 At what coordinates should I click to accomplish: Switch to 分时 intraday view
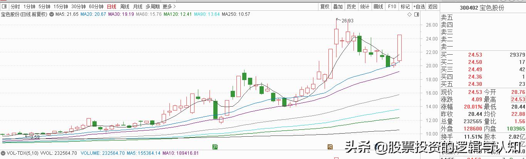point(15,7)
